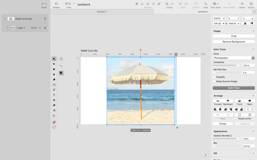
Task: Select the Direct Selection tool
Action: coord(54,64)
